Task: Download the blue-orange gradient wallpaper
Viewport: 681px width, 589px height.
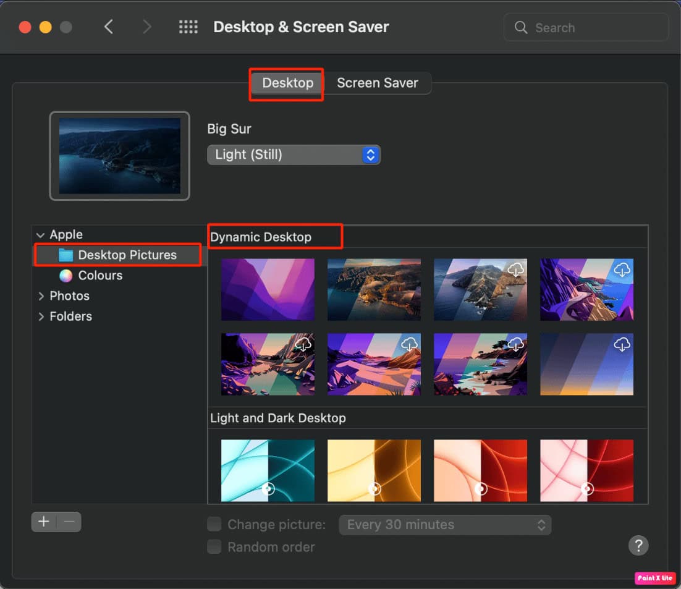Action: (622, 344)
